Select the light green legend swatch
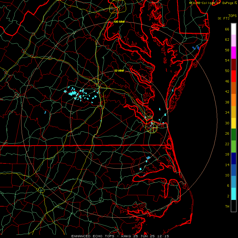238x238 pixels. coord(234,147)
